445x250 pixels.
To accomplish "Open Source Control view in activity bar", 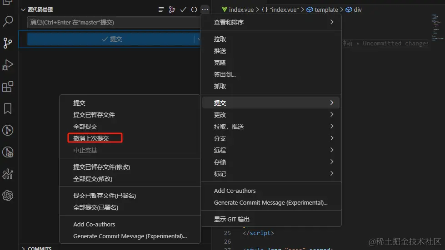I will tap(8, 43).
